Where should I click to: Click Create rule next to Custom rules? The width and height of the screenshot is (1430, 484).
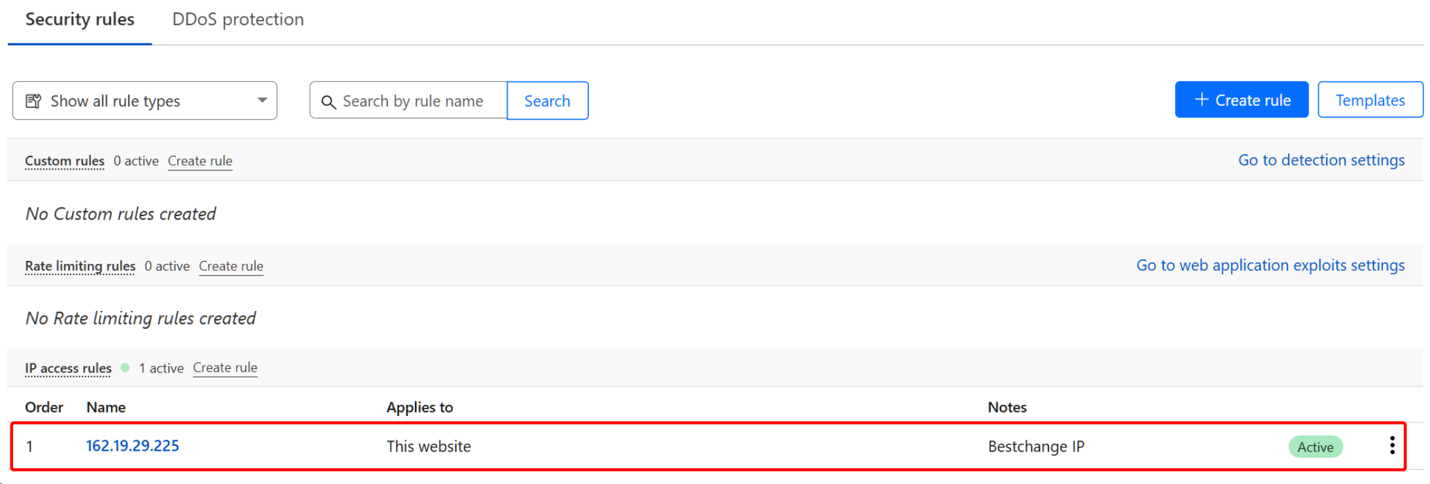[x=200, y=161]
